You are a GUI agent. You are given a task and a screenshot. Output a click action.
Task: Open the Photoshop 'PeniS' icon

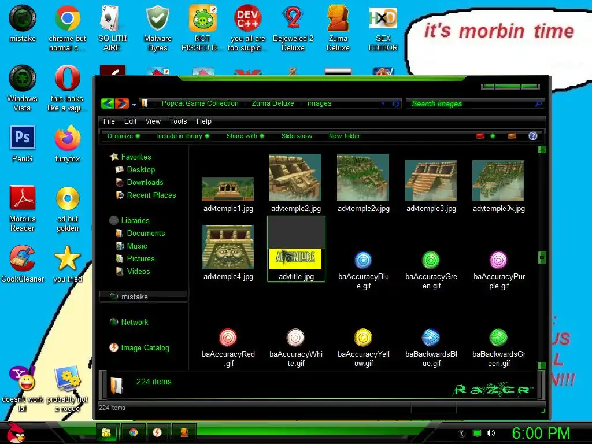[x=23, y=143]
